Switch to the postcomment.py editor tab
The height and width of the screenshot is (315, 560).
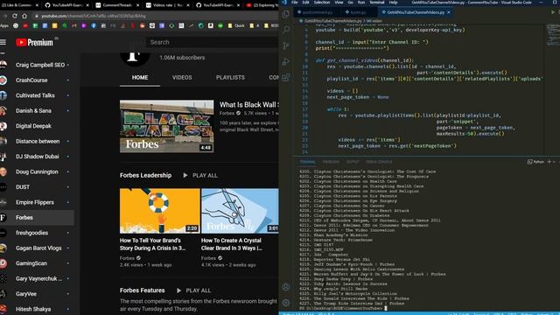(x=317, y=12)
